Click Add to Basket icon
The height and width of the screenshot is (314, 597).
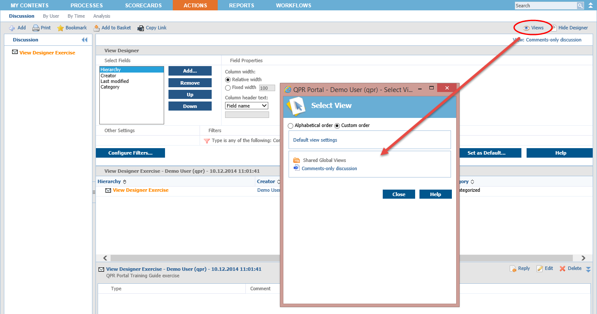pyautogui.click(x=97, y=28)
